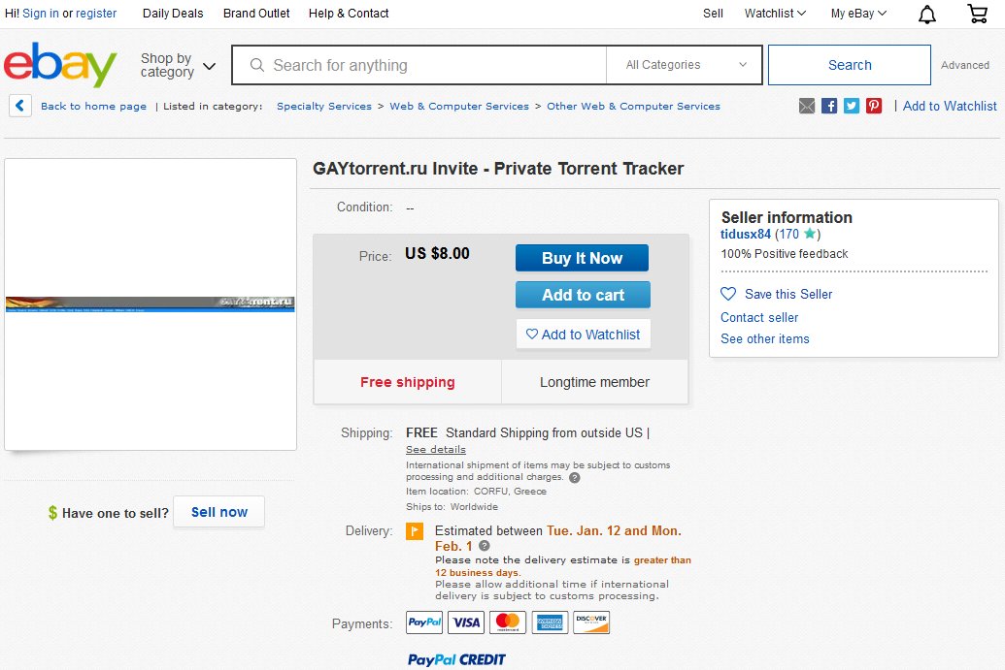Click into the search field
The height and width of the screenshot is (670, 1005).
click(x=418, y=64)
